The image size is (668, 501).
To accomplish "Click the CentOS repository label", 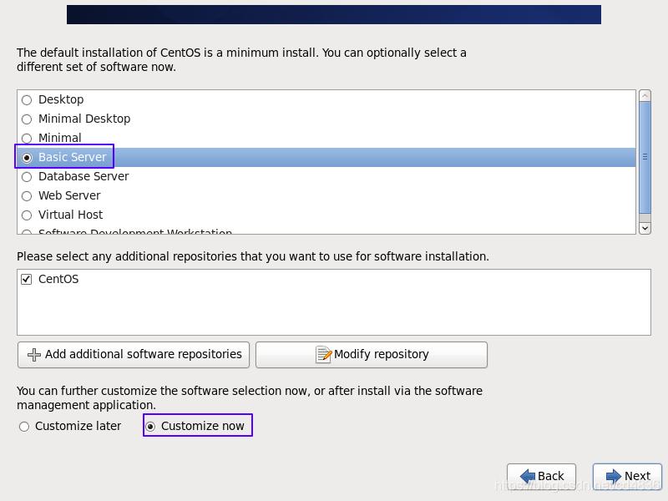I will tap(58, 280).
